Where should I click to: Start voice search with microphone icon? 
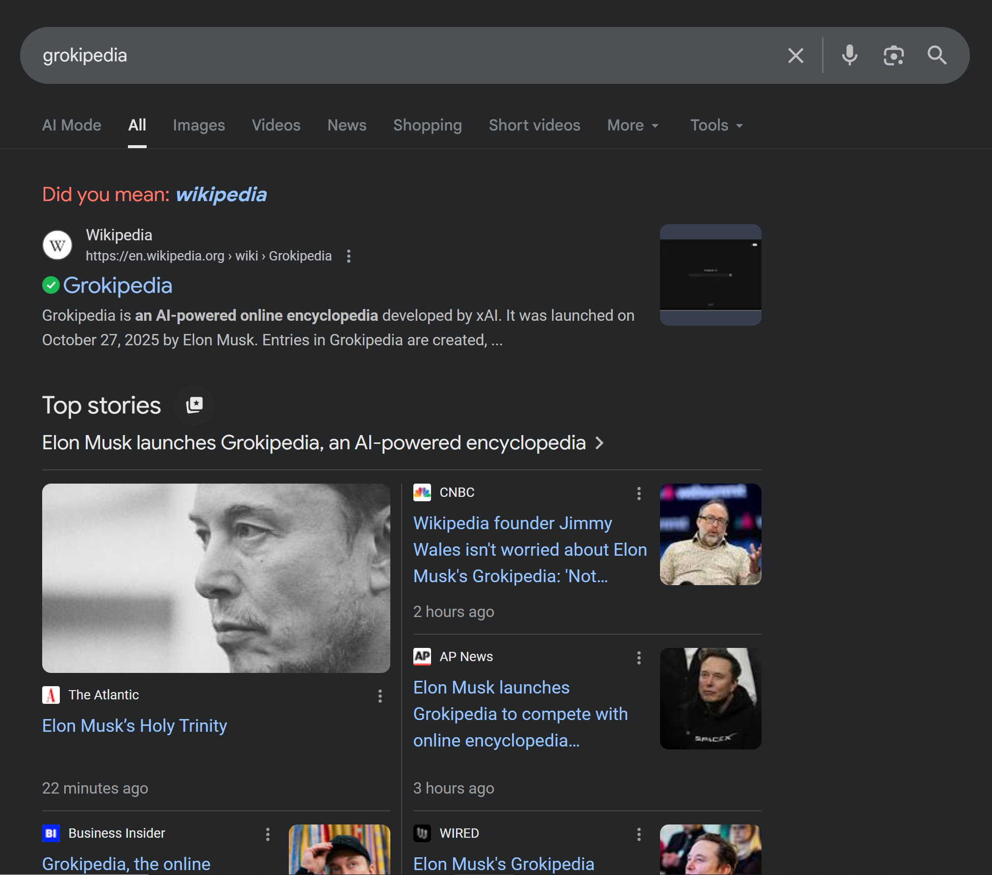point(849,55)
